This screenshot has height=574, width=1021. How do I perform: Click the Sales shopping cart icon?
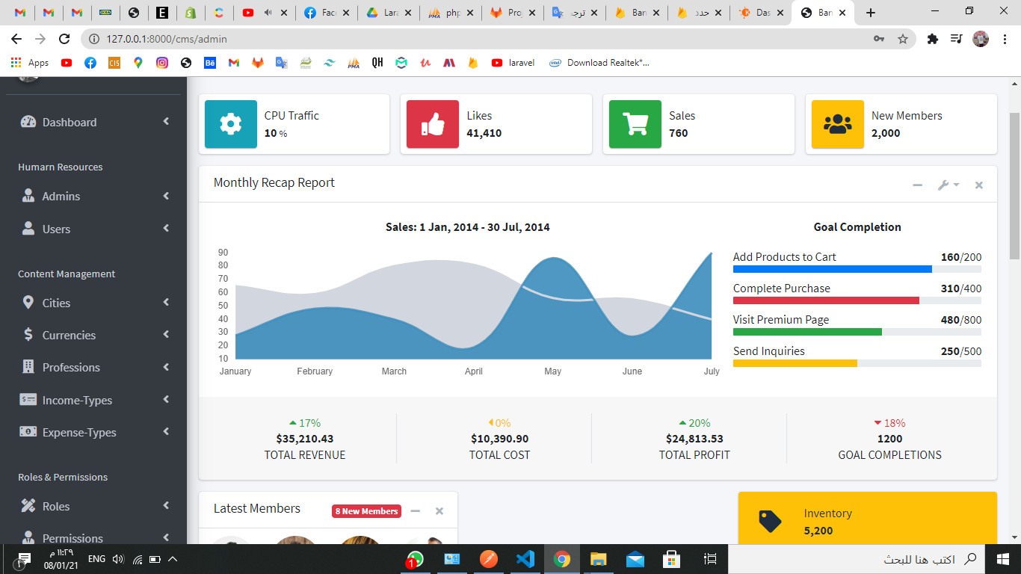[x=635, y=124]
